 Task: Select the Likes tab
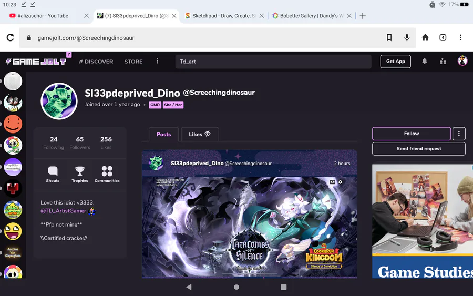(x=200, y=134)
